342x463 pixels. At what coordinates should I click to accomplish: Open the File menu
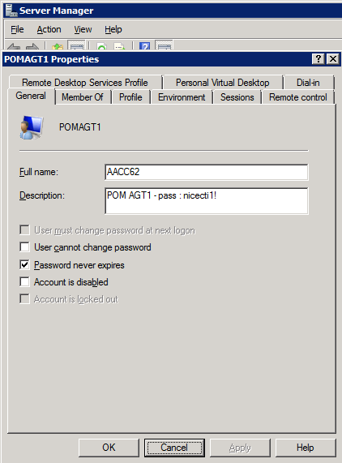point(17,29)
